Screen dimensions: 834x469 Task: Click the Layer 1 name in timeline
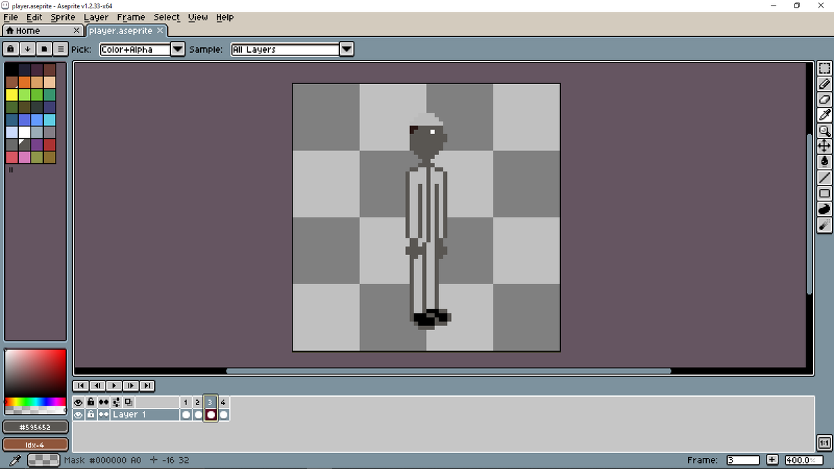[145, 415]
